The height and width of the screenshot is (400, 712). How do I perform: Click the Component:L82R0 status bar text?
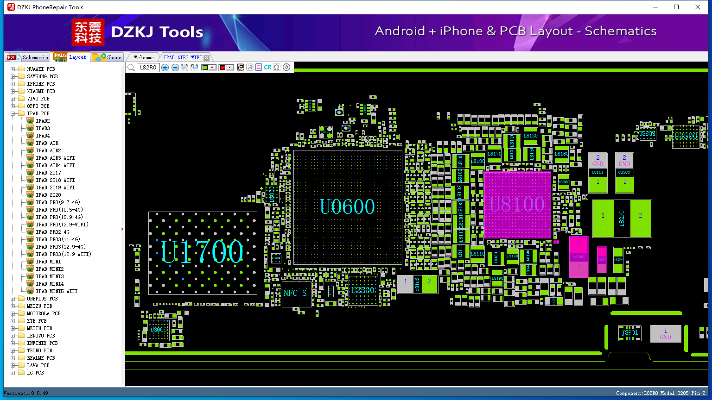point(661,393)
